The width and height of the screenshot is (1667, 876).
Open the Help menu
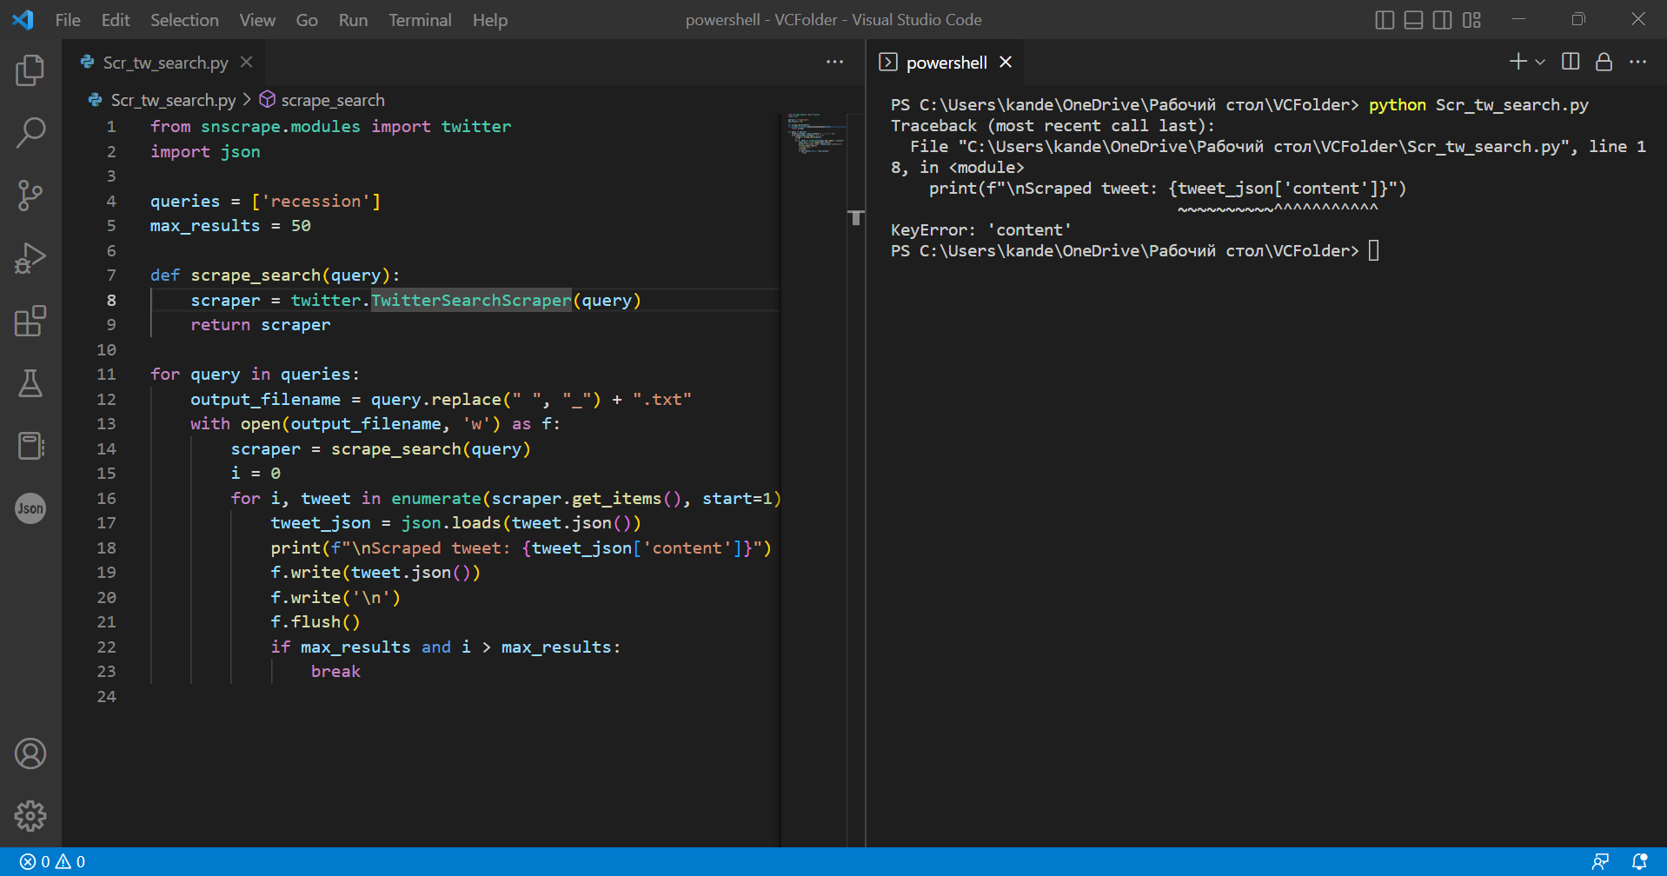coord(490,19)
